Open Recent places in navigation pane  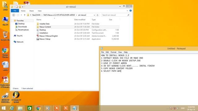point(24,30)
